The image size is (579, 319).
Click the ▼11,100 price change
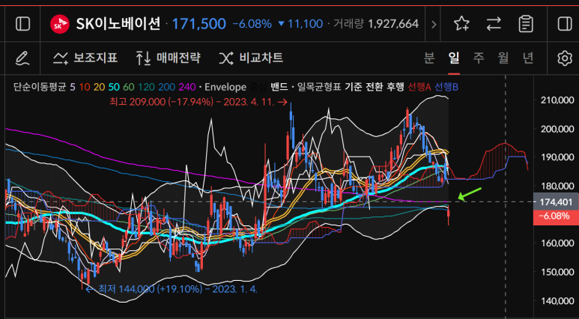pyautogui.click(x=300, y=25)
